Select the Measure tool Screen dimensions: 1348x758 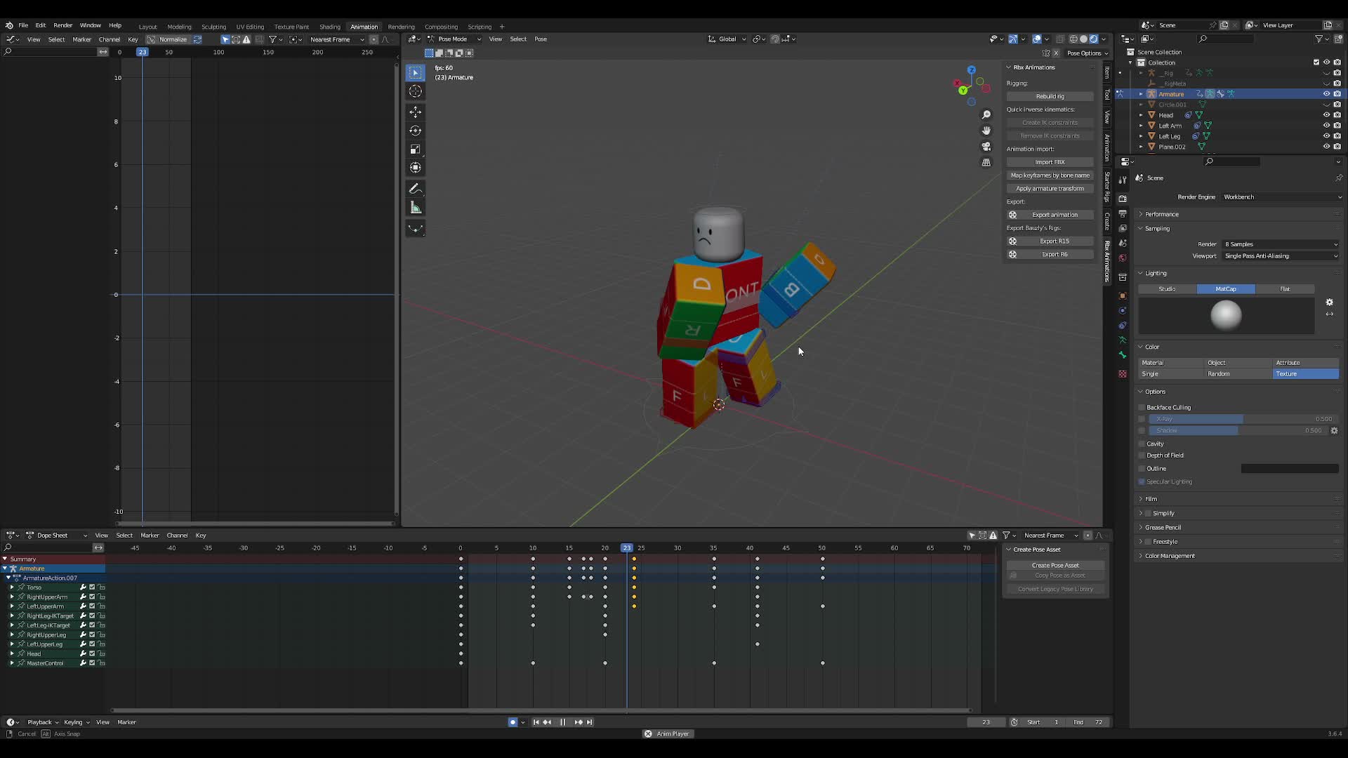[415, 207]
